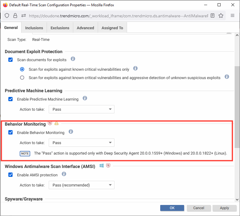Screen dimensions: 240x216
Task: Show info for Enable Behavior Monitoring
Action: 71,132
